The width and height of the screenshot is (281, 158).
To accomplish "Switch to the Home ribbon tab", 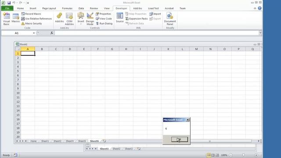I will 20,8.
